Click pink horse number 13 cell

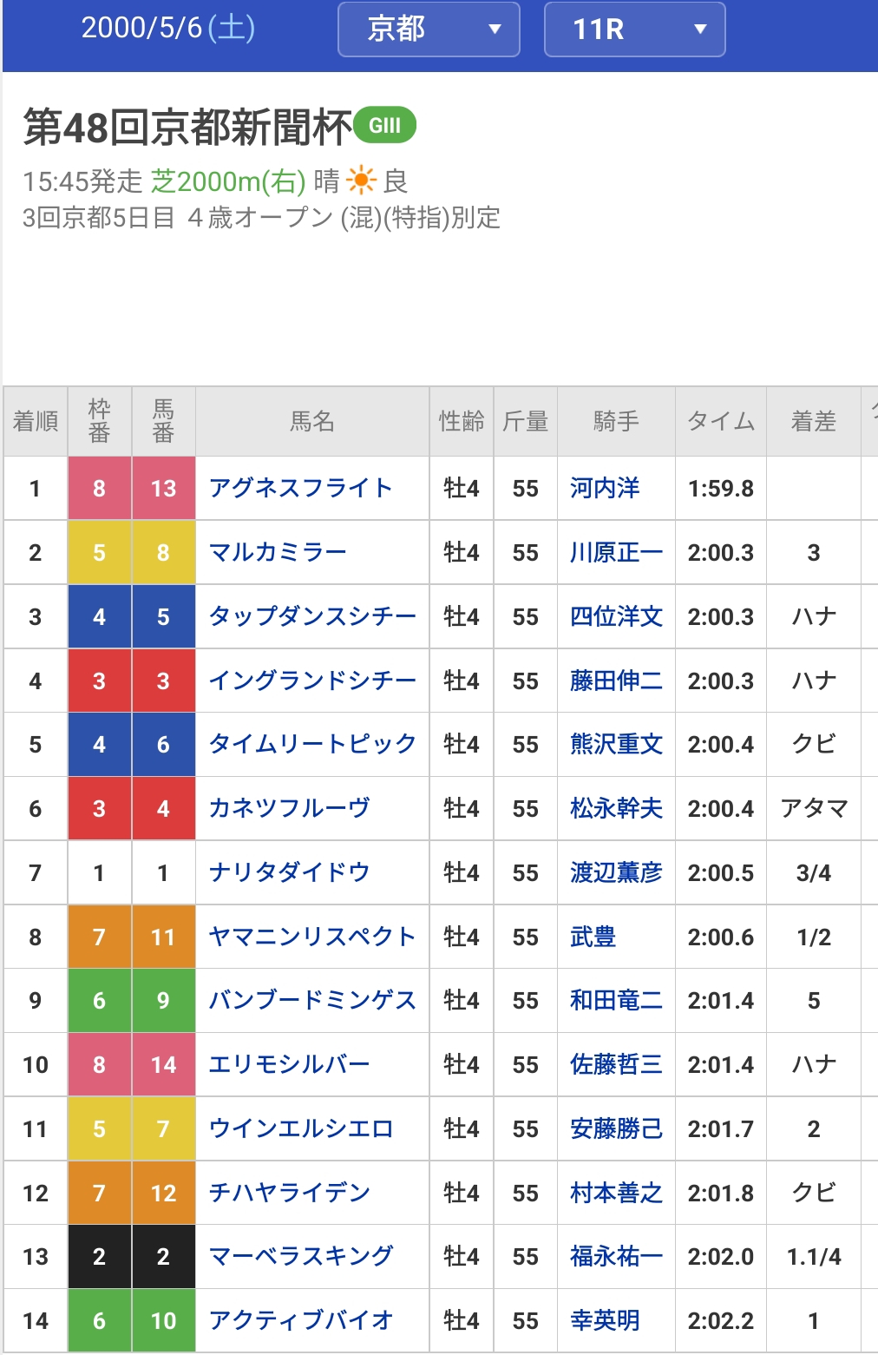pos(163,489)
